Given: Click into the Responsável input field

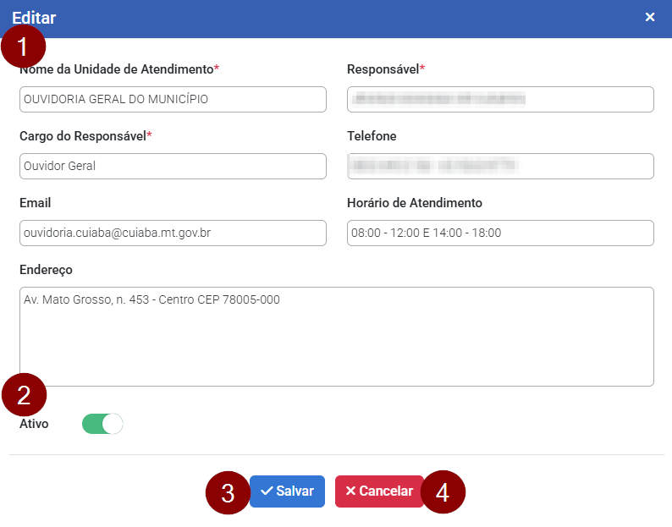Looking at the screenshot, I should tap(500, 99).
